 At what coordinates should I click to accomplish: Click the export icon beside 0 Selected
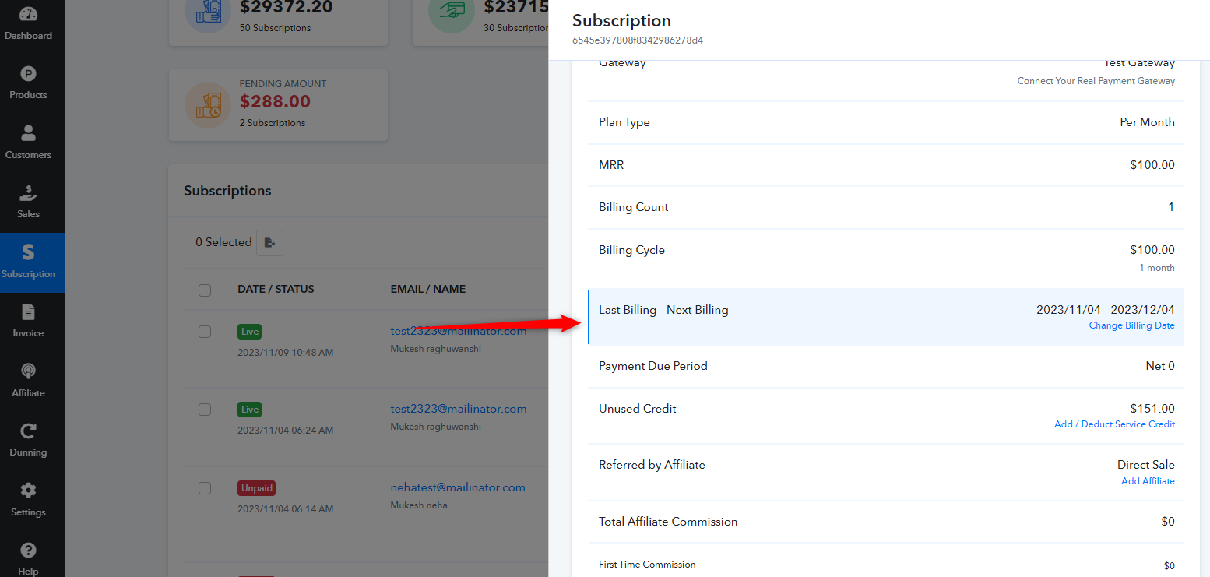click(x=270, y=243)
